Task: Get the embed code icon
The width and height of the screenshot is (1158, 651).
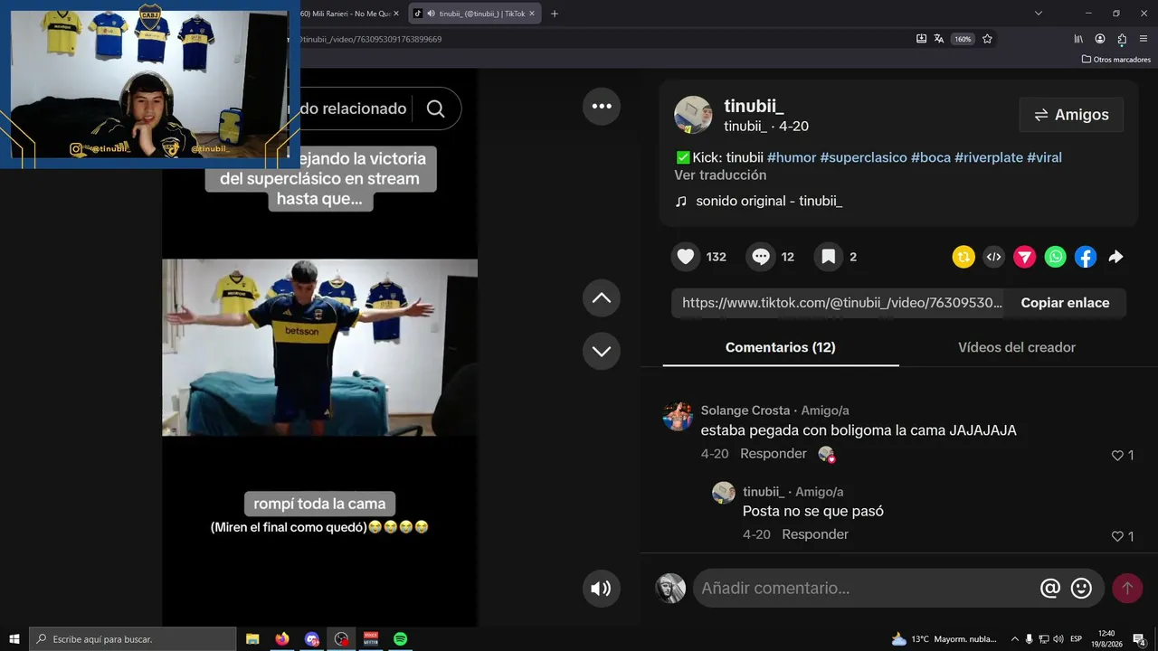Action: 994,257
